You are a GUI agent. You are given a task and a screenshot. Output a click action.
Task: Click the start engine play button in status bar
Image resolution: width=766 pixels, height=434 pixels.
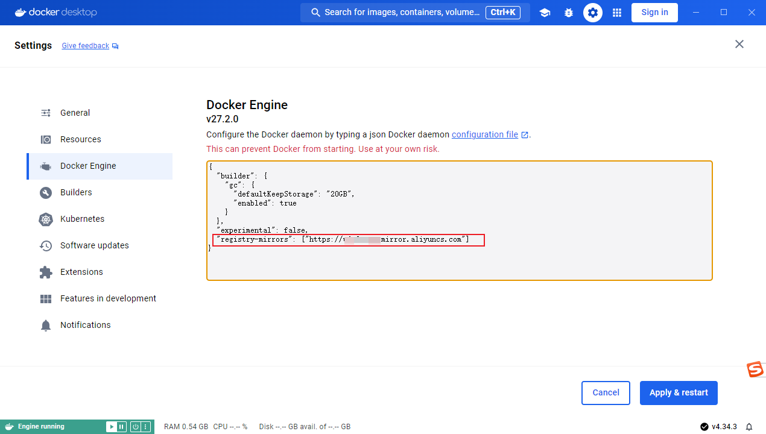(112, 427)
